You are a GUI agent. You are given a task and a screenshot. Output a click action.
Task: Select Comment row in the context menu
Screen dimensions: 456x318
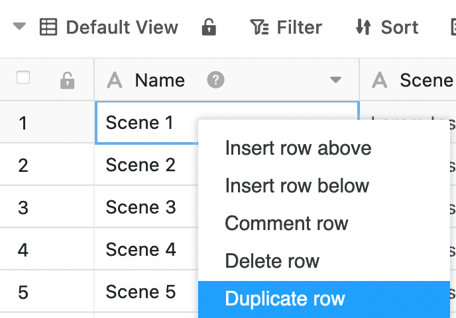pos(286,223)
